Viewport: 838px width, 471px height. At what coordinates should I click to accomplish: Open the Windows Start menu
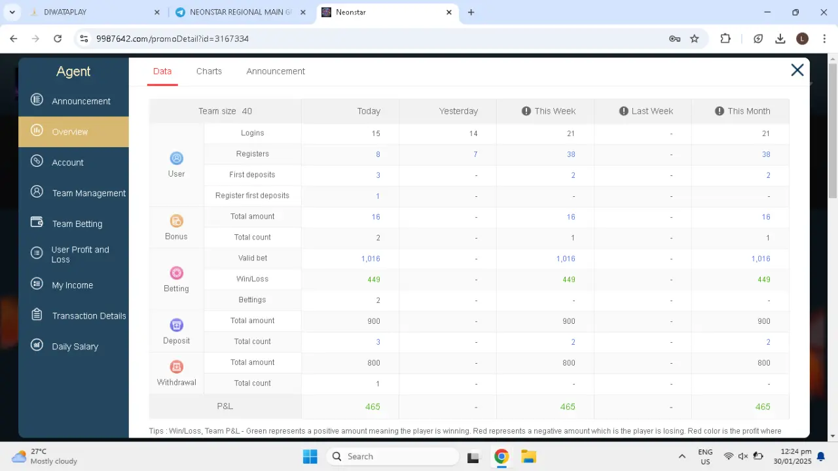point(310,457)
